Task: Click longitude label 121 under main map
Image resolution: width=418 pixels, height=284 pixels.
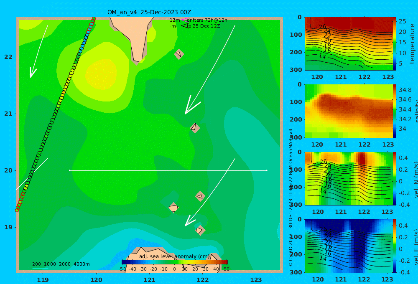Action: pos(149,280)
